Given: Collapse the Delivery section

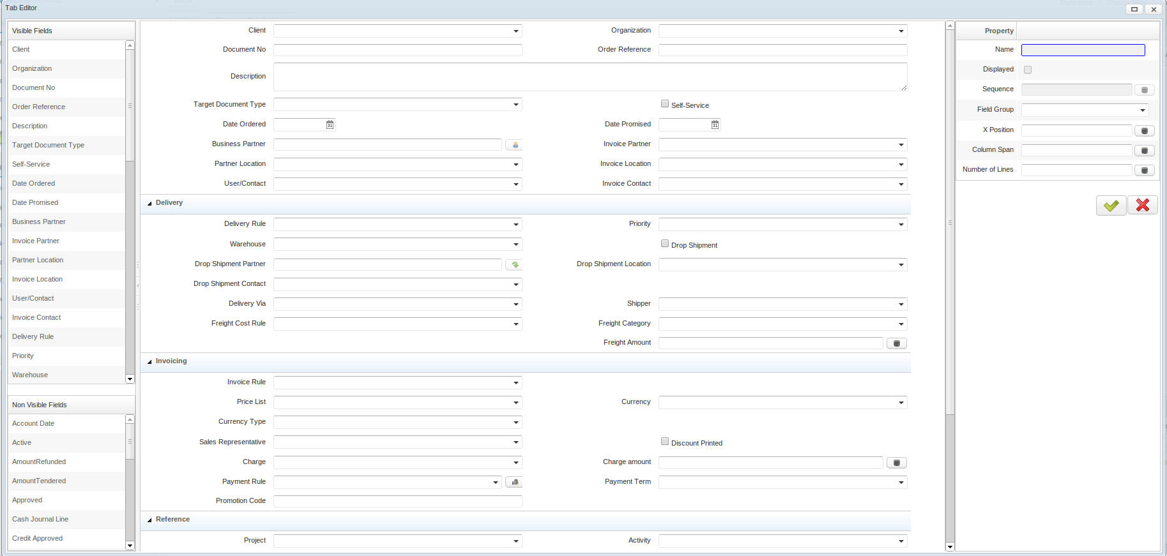Looking at the screenshot, I should click(150, 203).
